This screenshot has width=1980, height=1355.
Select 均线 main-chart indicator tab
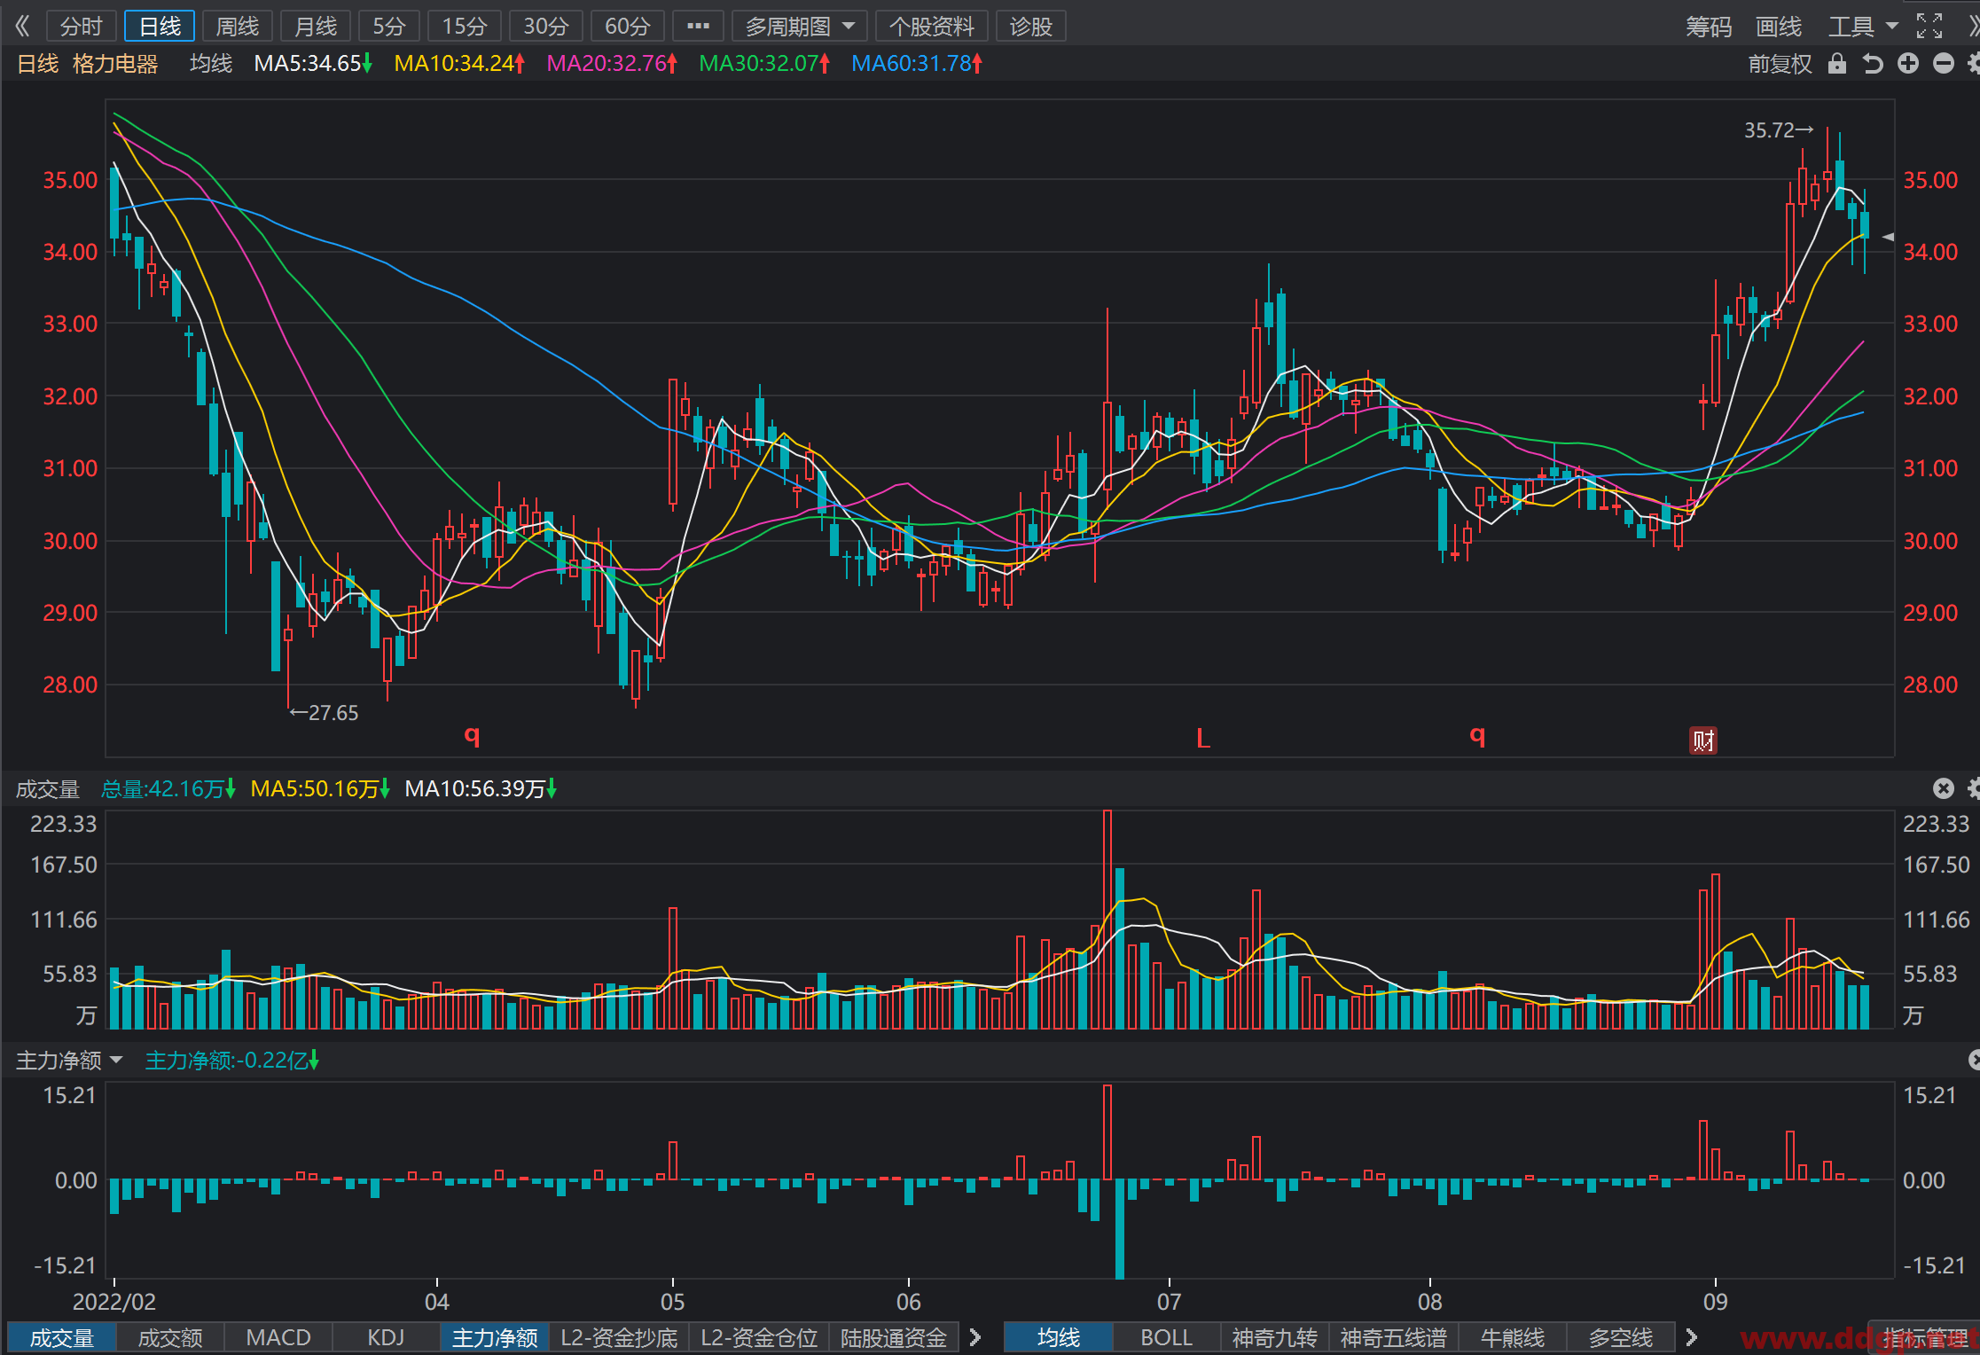[1059, 1337]
